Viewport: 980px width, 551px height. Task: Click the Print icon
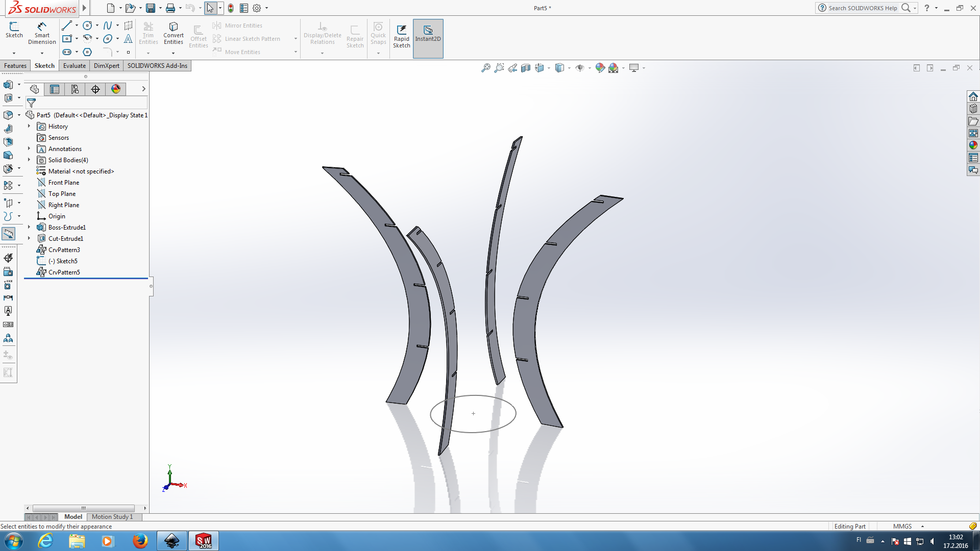(170, 8)
